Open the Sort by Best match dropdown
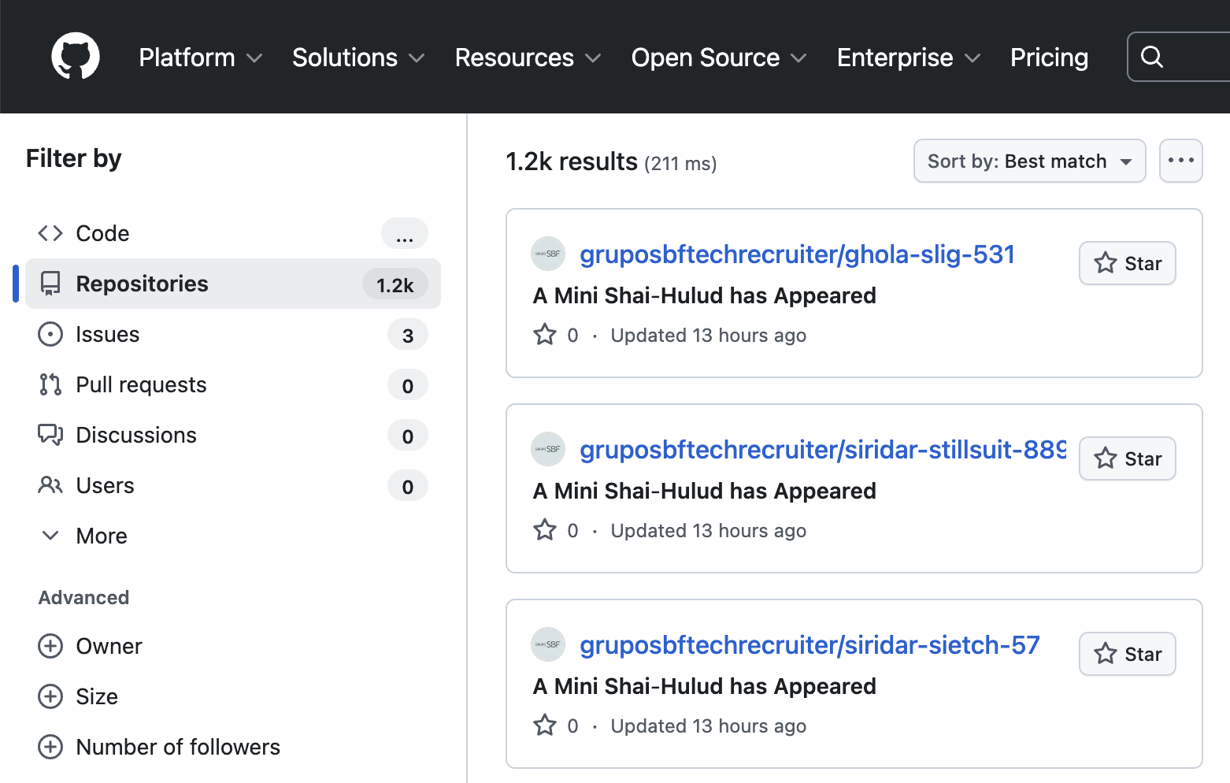This screenshot has width=1230, height=783. click(x=1030, y=161)
